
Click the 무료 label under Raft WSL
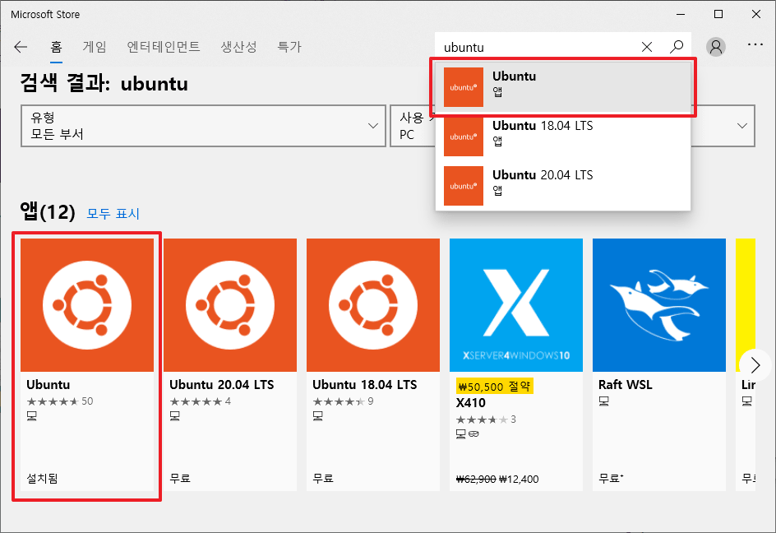click(611, 479)
